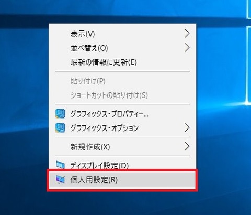Image resolution: width=251 pixels, height=215 pixels.
Task: Click the グラフィックス・プロパティー icon
Action: coord(60,114)
